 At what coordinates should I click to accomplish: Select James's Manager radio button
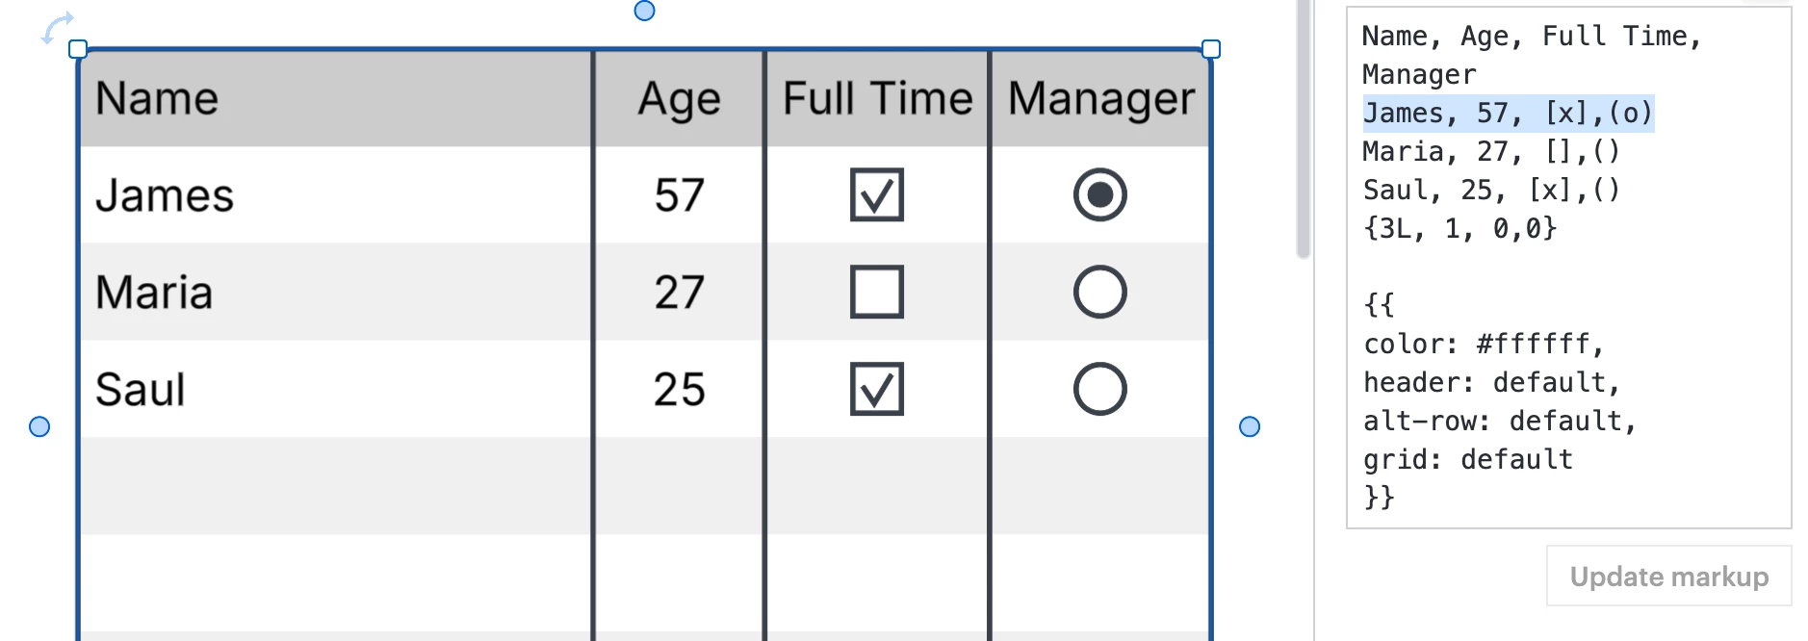1100,195
